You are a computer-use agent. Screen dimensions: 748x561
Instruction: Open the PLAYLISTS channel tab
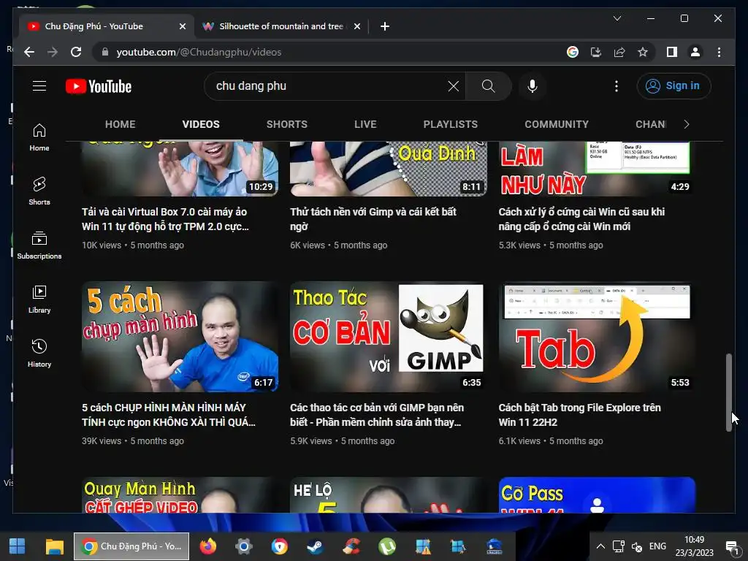pos(450,124)
